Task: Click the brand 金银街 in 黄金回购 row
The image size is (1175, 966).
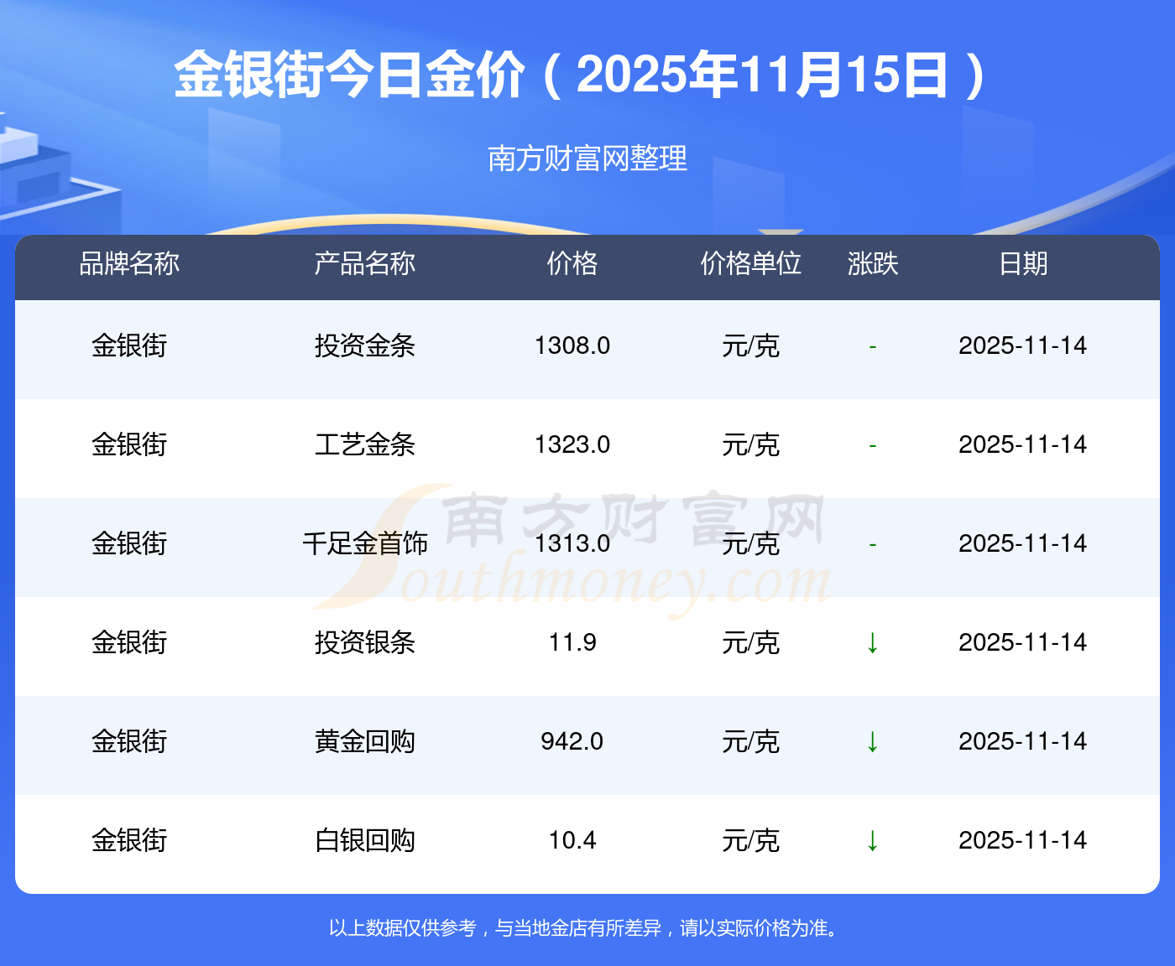Action: (x=129, y=741)
